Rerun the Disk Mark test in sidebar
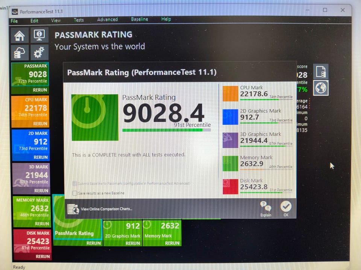Image resolution: width=361 pixels, height=270 pixels. coord(42,256)
